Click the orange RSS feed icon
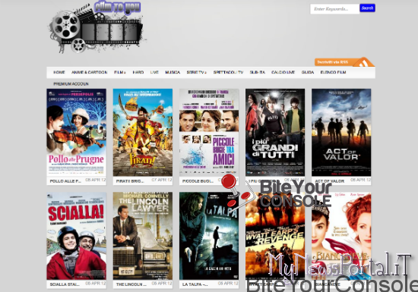The width and height of the screenshot is (418, 292). click(363, 63)
